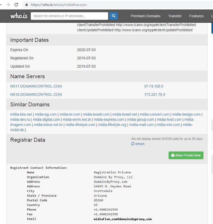Open similar domain midia-host.com

169,119
